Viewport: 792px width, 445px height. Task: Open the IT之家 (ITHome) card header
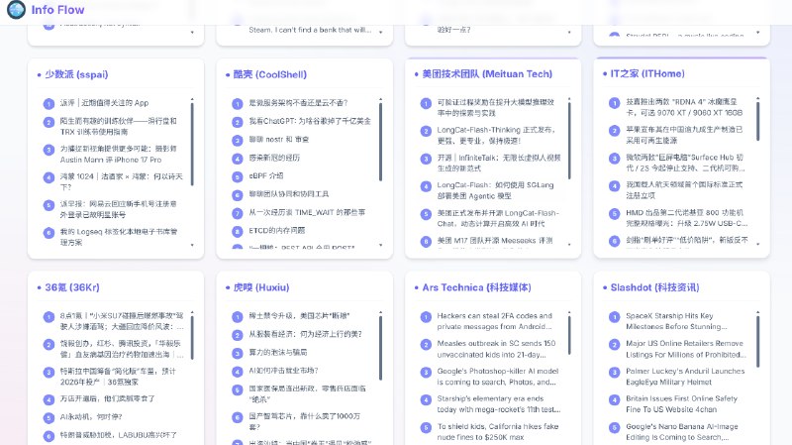[647, 73]
